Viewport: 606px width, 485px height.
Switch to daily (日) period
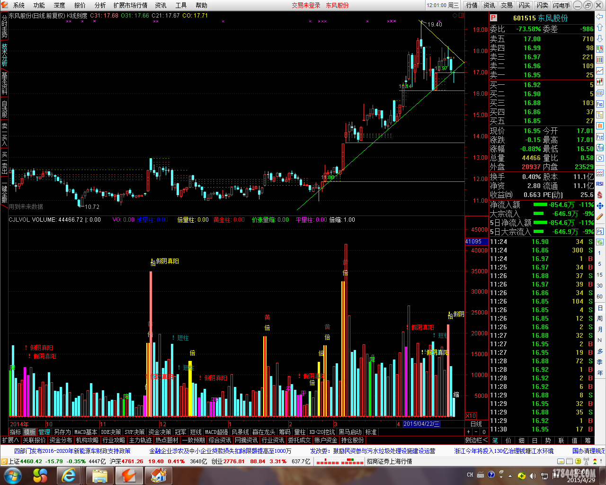600,308
